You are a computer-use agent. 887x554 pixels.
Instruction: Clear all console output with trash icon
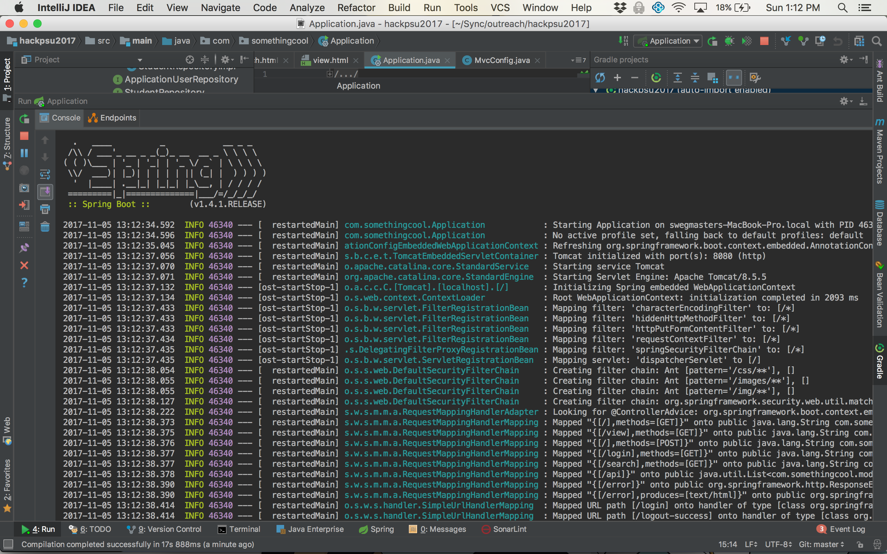coord(45,227)
